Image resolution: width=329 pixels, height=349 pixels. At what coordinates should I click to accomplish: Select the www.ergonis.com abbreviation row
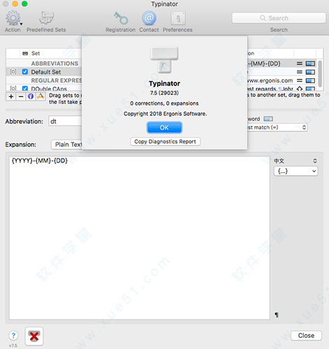point(282,80)
